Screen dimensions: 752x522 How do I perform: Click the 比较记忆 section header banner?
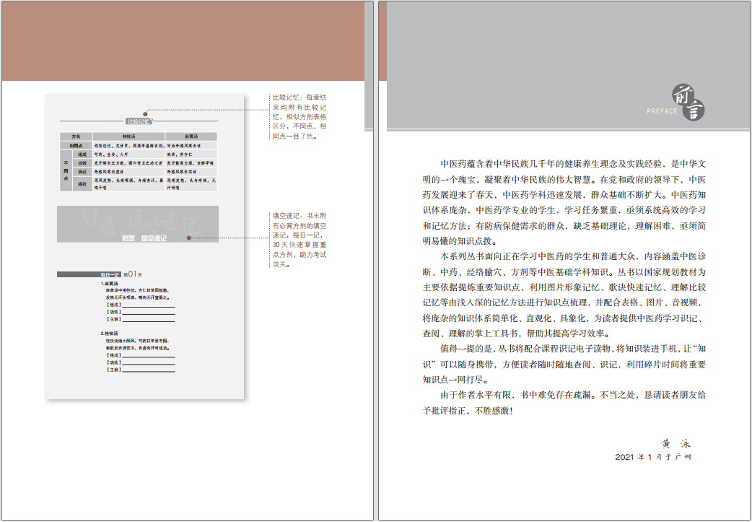coord(138,121)
